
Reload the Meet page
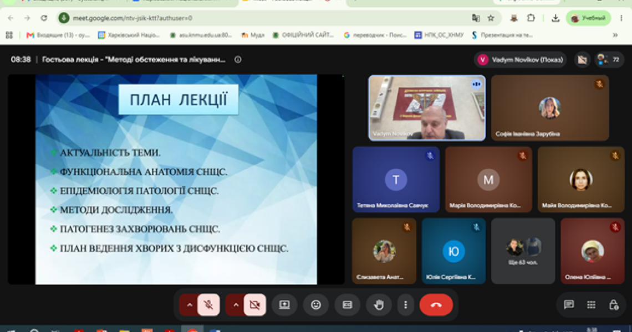click(x=44, y=18)
